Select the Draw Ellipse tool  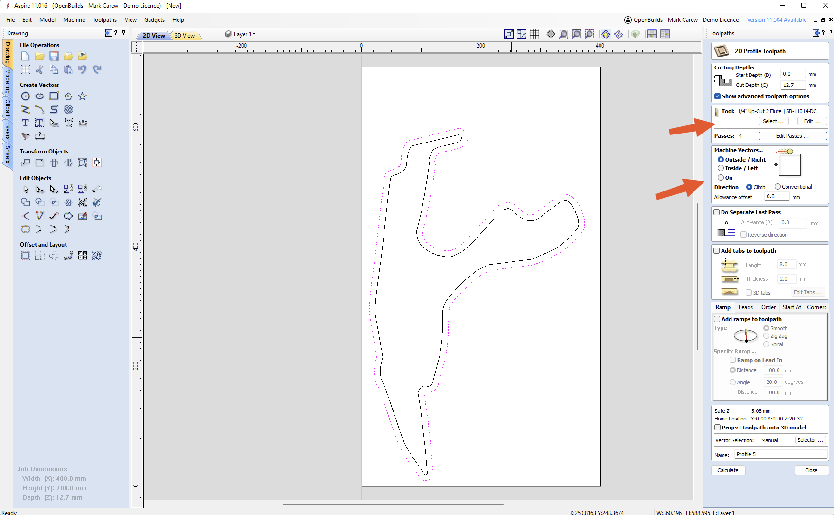pyautogui.click(x=40, y=96)
